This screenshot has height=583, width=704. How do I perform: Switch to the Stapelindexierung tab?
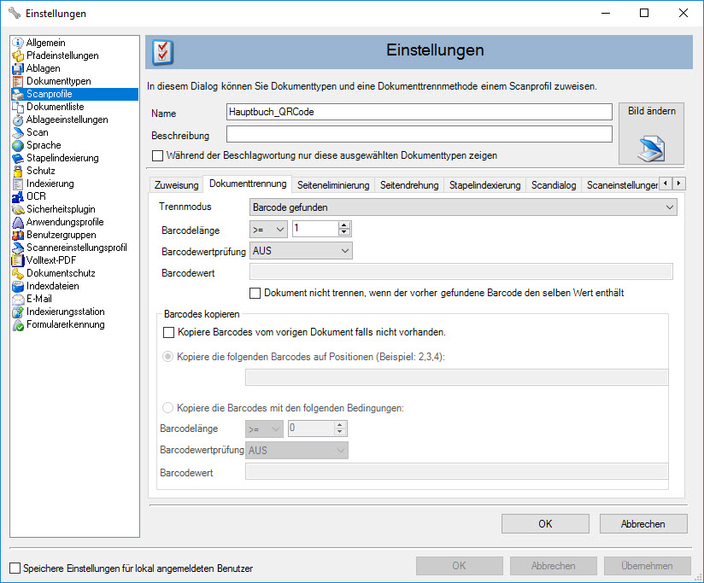[x=484, y=185]
